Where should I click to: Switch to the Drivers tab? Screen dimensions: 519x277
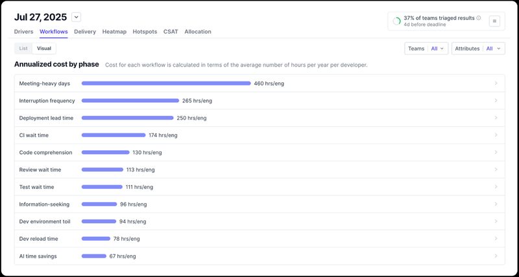tap(23, 31)
